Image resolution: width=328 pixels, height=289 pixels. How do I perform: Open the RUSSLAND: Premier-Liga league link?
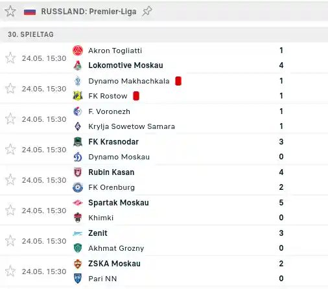click(x=89, y=12)
